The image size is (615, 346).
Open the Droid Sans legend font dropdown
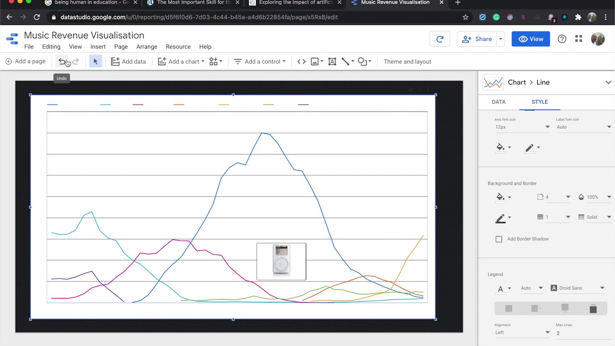(x=578, y=288)
